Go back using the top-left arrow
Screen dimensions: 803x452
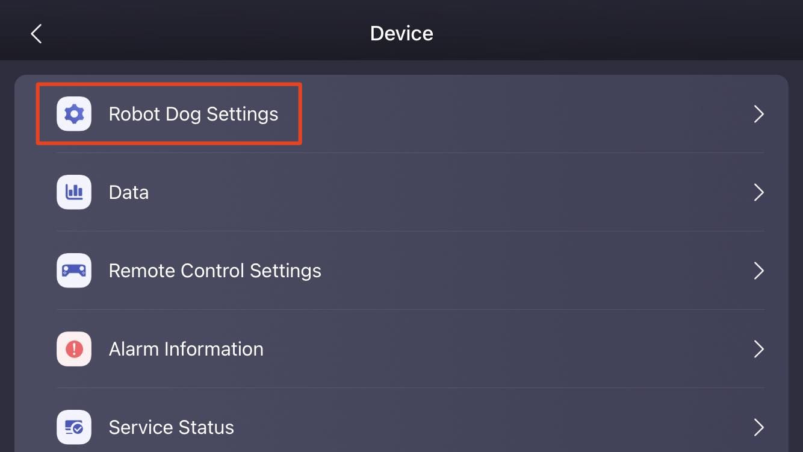36,34
